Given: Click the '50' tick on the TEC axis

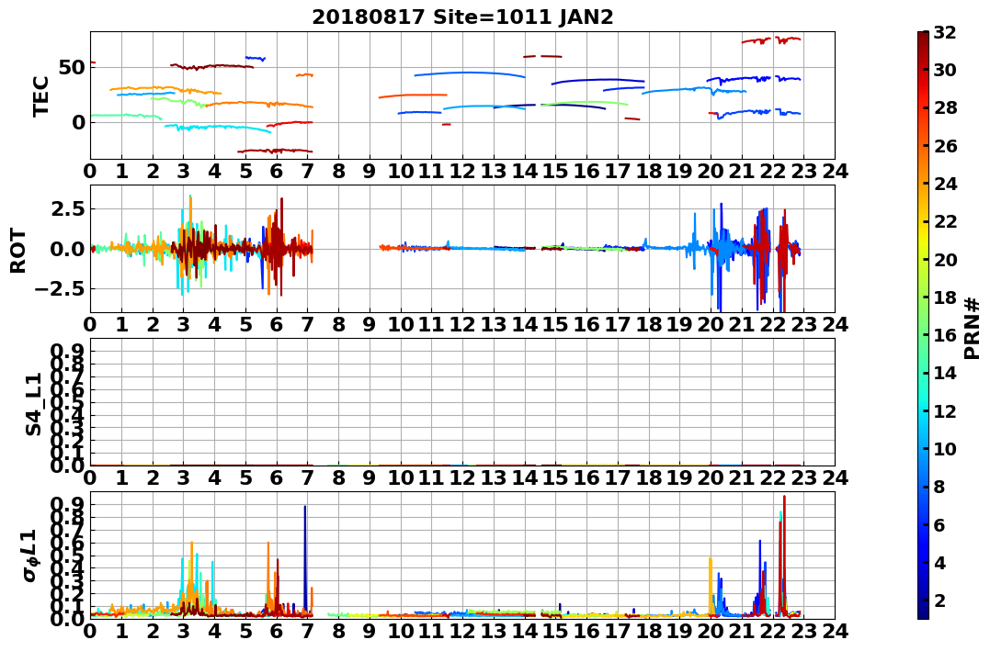Looking at the screenshot, I should tap(72, 67).
